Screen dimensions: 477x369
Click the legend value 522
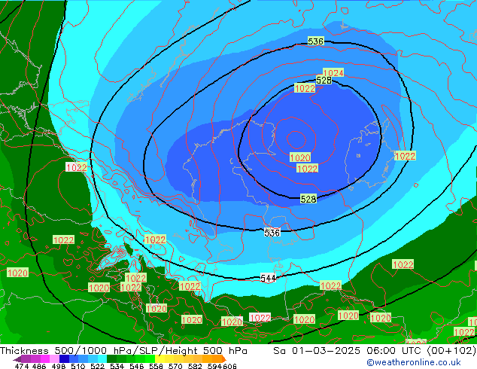tap(97, 366)
